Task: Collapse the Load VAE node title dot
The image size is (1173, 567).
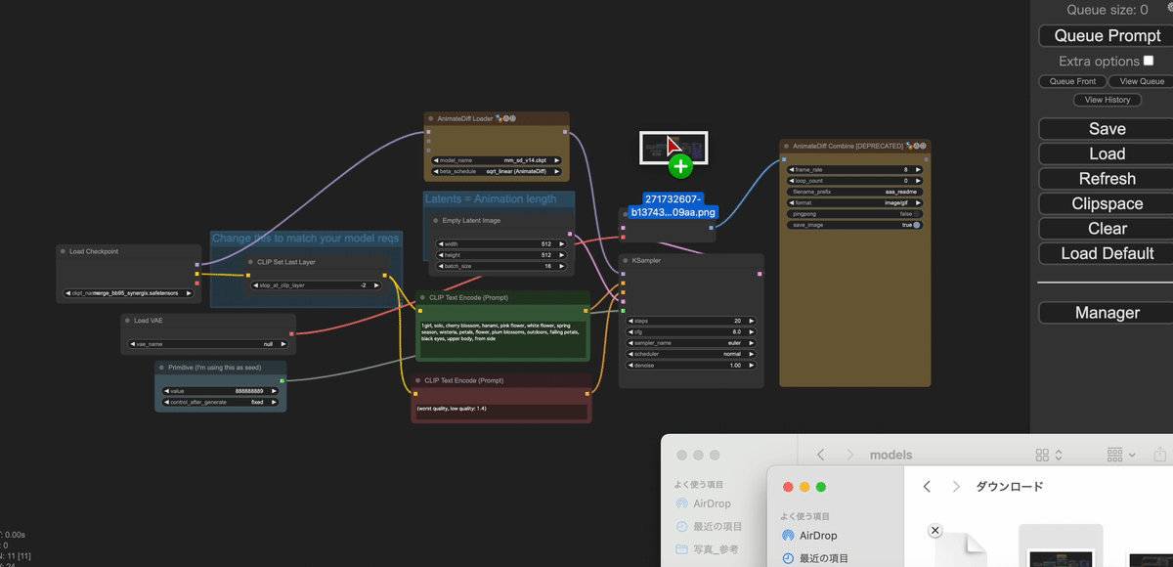Action: [x=127, y=321]
